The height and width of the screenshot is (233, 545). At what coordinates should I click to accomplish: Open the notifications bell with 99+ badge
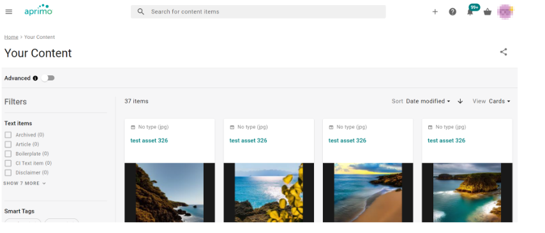470,12
